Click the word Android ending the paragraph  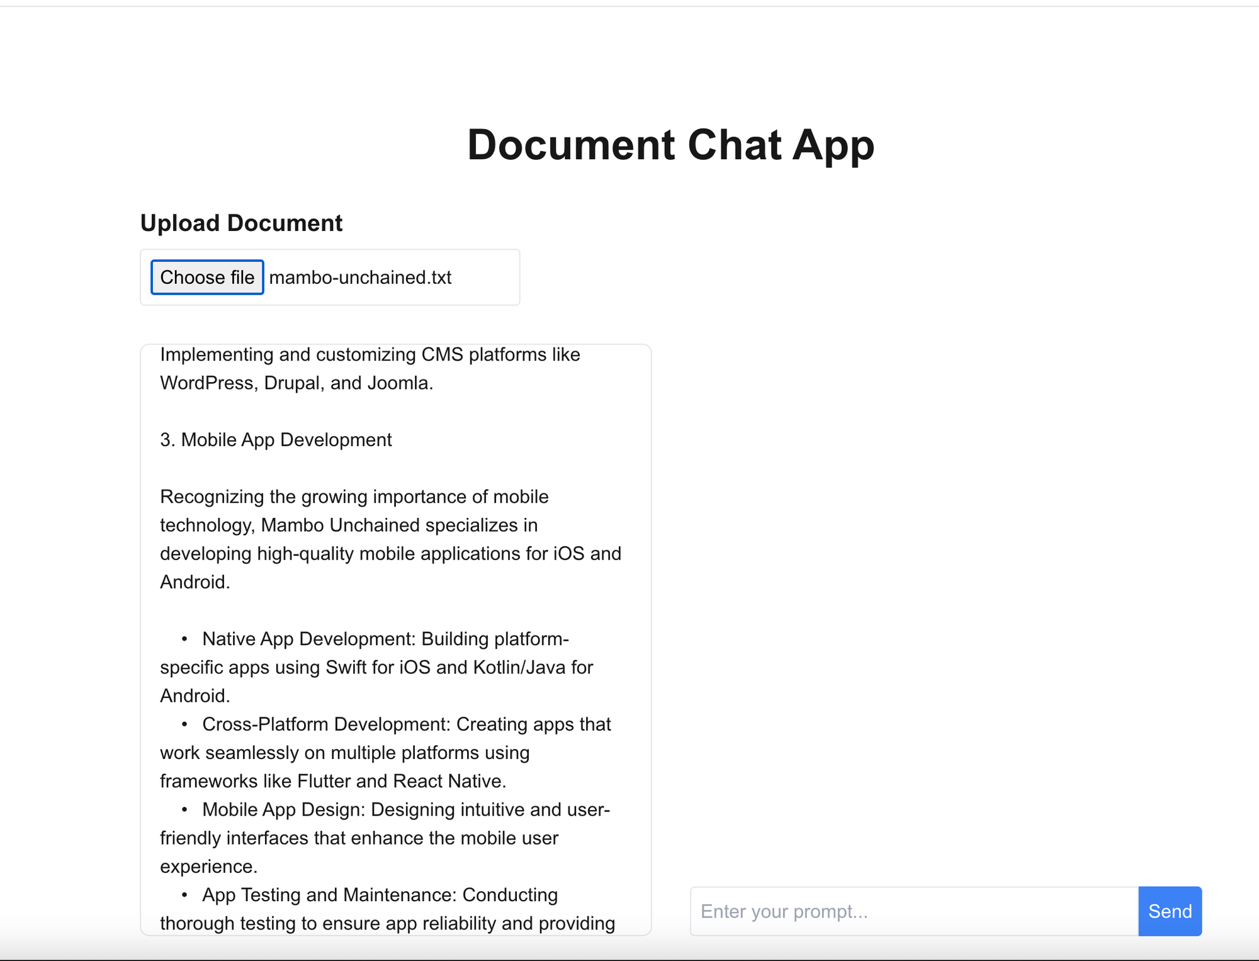[x=194, y=582]
